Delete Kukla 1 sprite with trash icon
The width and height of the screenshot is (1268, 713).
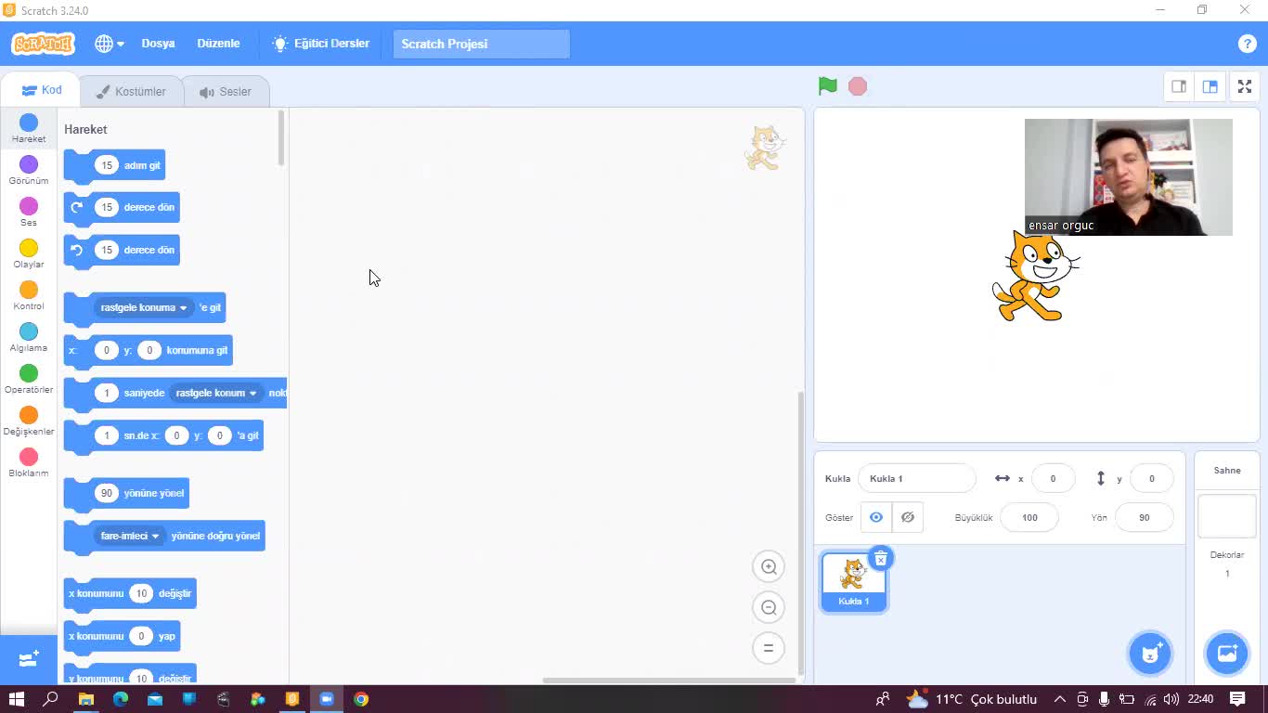coord(881,558)
